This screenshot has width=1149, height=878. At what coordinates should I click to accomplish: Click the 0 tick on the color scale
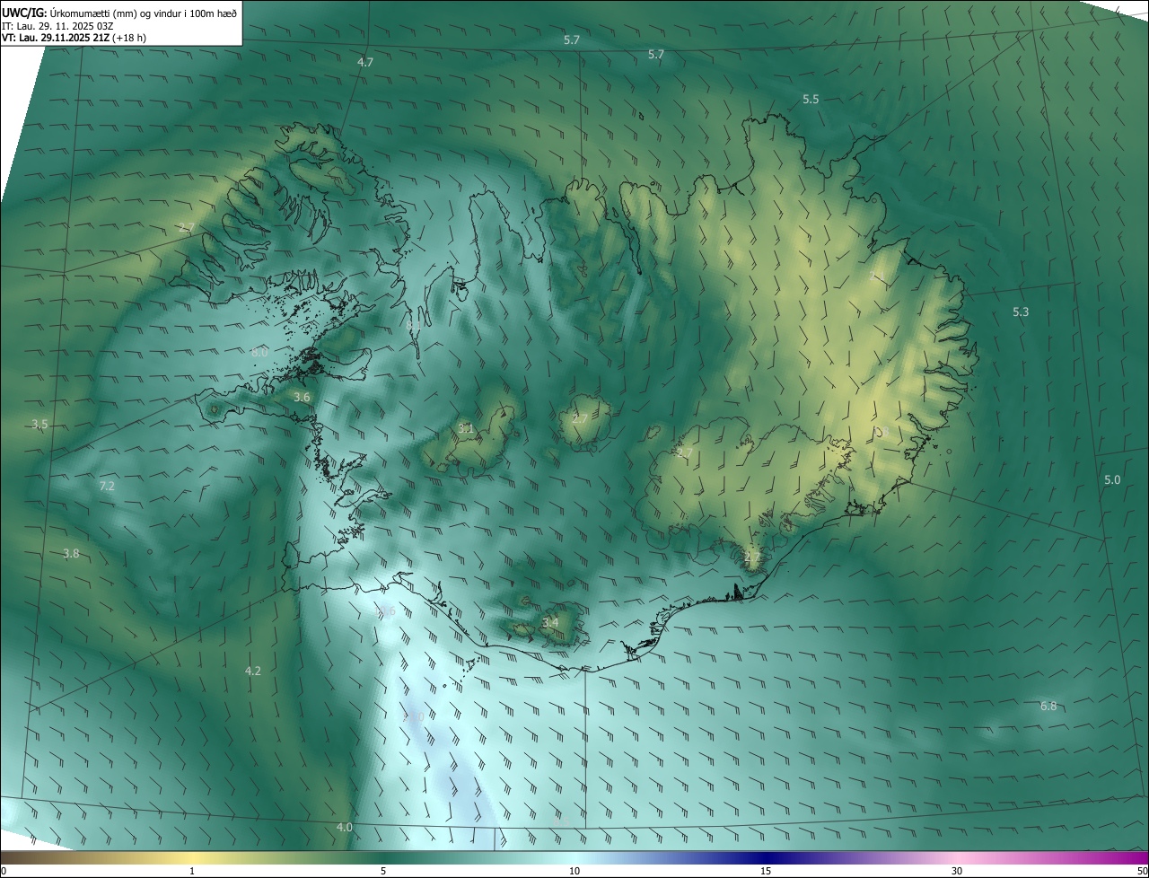[4, 871]
